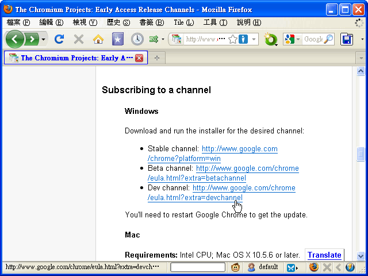Open a new tab with plus button
The height and width of the screenshot is (276, 368).
tap(156, 58)
